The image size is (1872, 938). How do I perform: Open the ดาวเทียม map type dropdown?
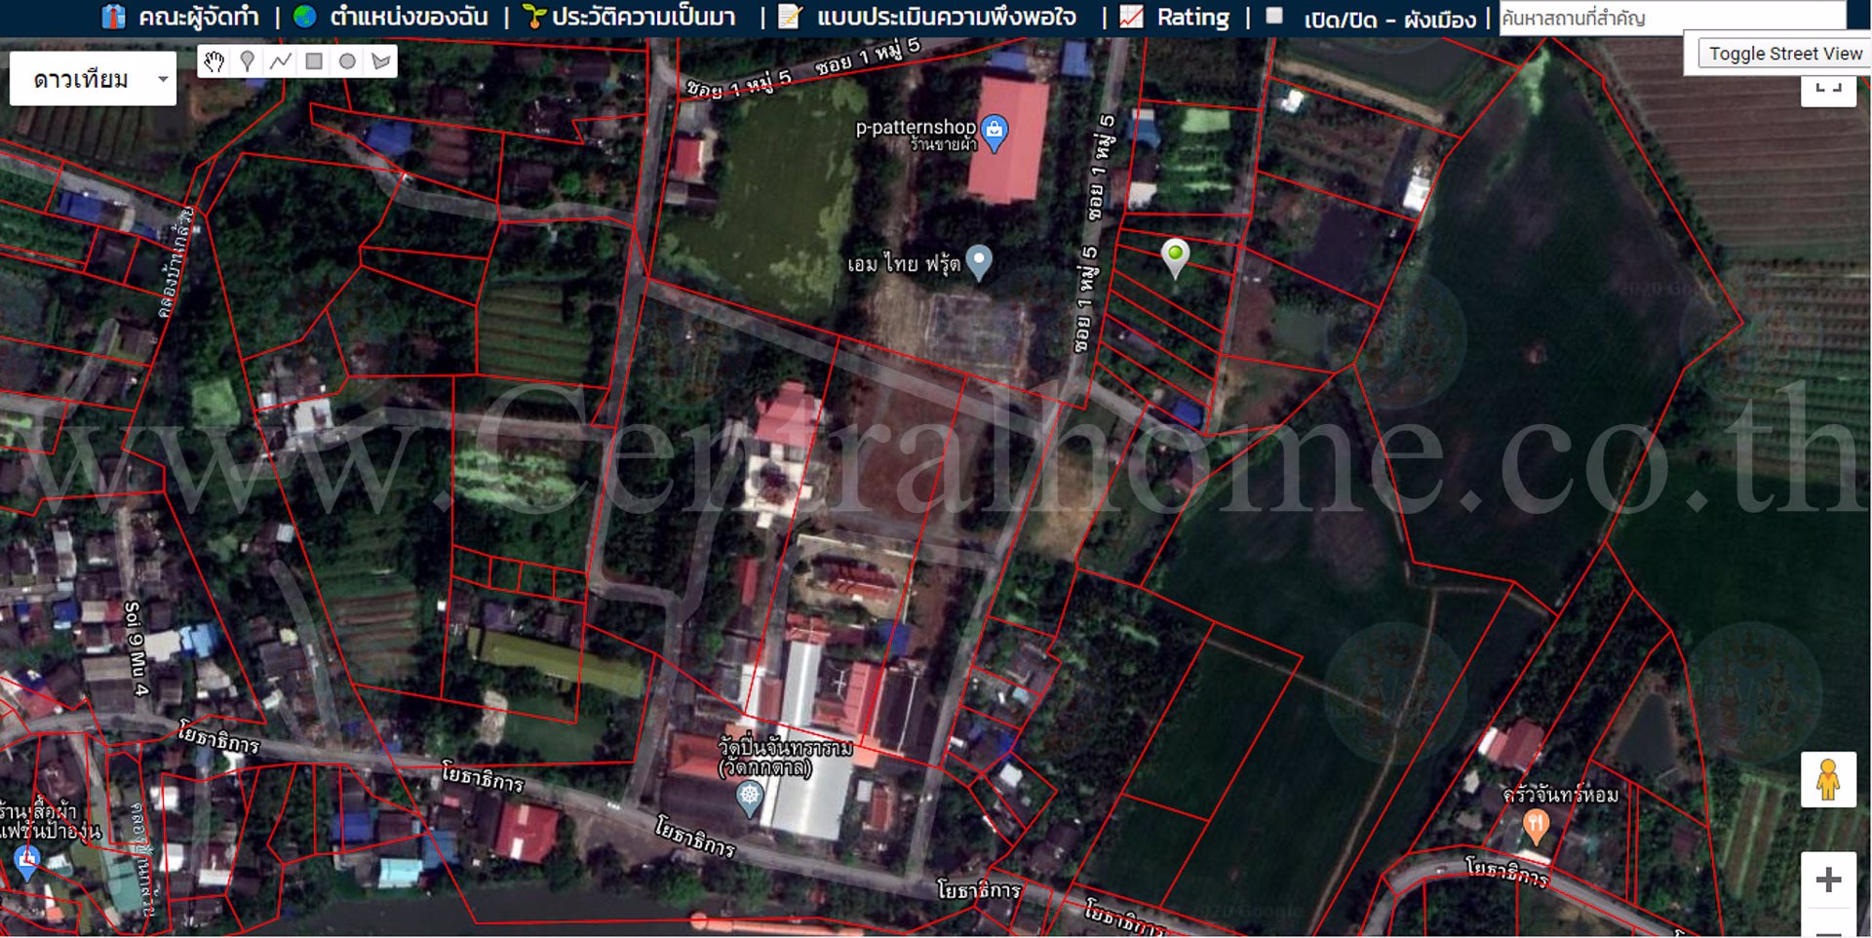[x=93, y=79]
